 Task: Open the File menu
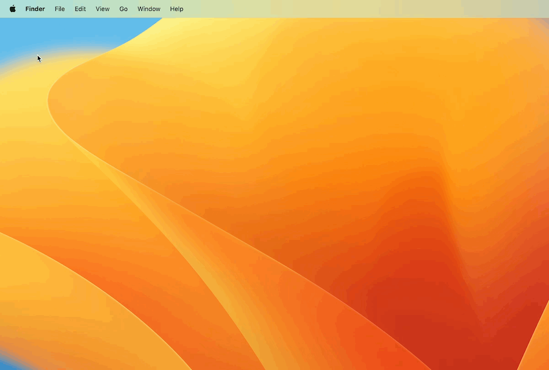tap(60, 9)
